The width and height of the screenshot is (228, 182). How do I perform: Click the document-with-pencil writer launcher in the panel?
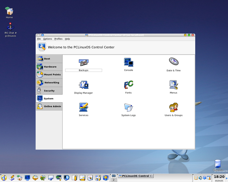(74, 178)
